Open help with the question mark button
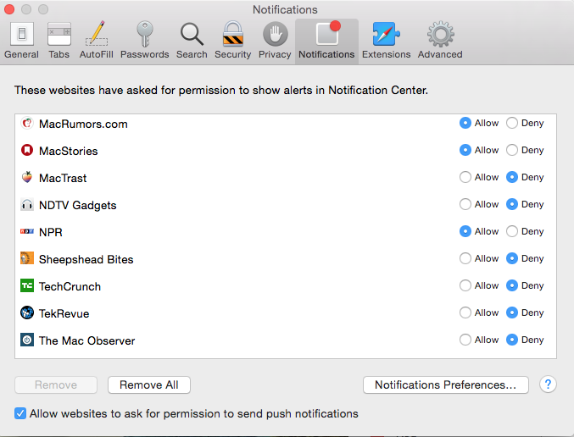 point(548,384)
